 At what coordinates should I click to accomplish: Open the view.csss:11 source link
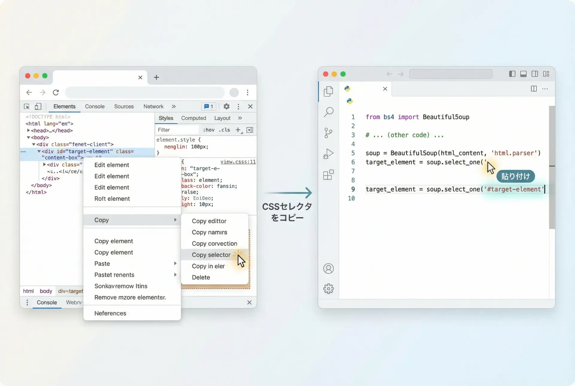tap(238, 162)
